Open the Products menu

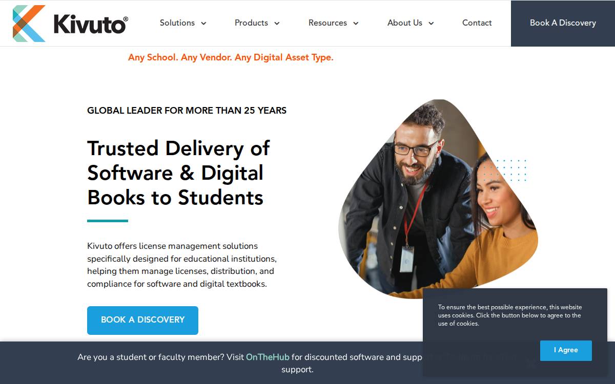[x=251, y=23]
